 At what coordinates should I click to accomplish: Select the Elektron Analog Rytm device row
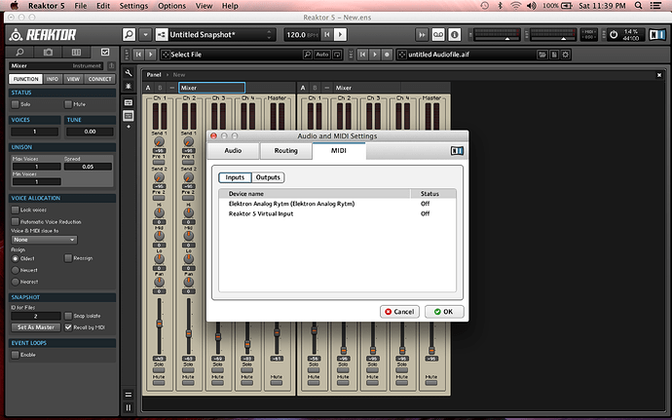(291, 204)
